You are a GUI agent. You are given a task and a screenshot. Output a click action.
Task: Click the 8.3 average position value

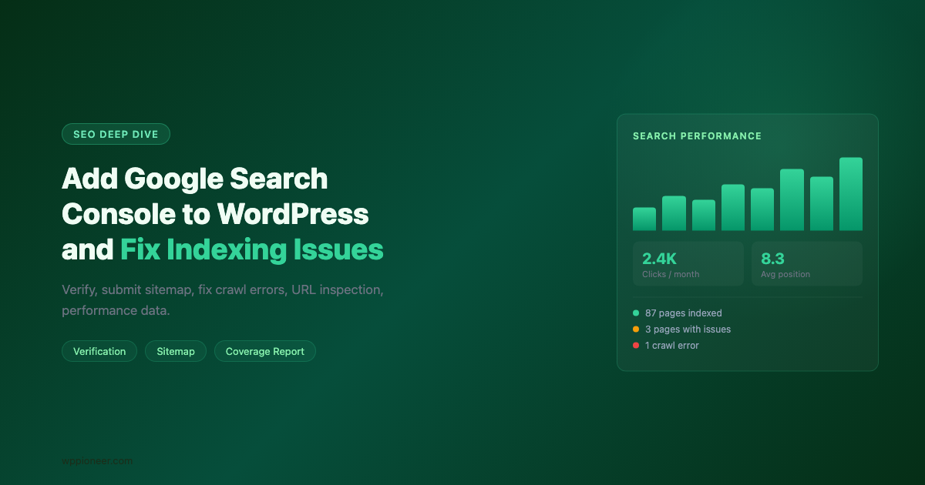pos(772,259)
